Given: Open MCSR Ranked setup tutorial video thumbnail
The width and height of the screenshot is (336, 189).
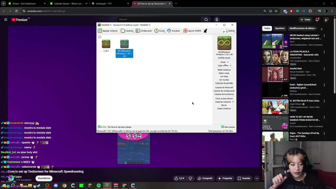Looking at the screenshot, I should [275, 41].
